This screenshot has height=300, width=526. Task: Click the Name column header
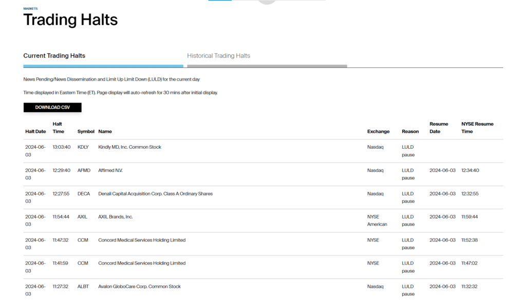105,132
